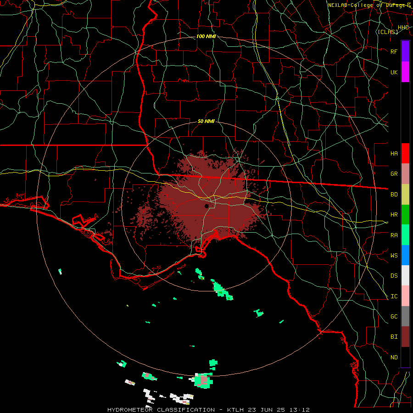Select the red HA hail swatch
Screen dimensions: 413x413
[405, 153]
